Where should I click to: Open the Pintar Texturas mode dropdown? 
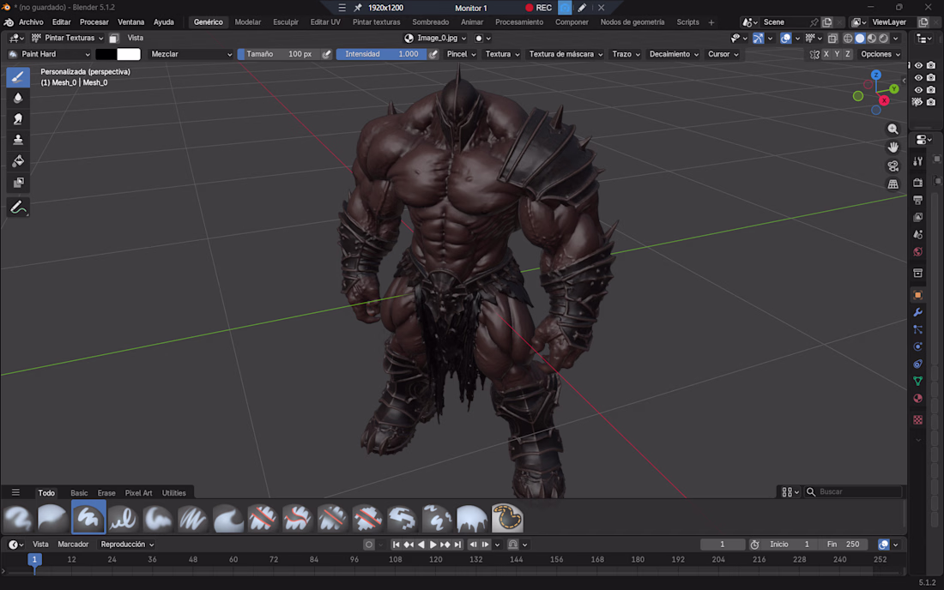[x=69, y=38]
